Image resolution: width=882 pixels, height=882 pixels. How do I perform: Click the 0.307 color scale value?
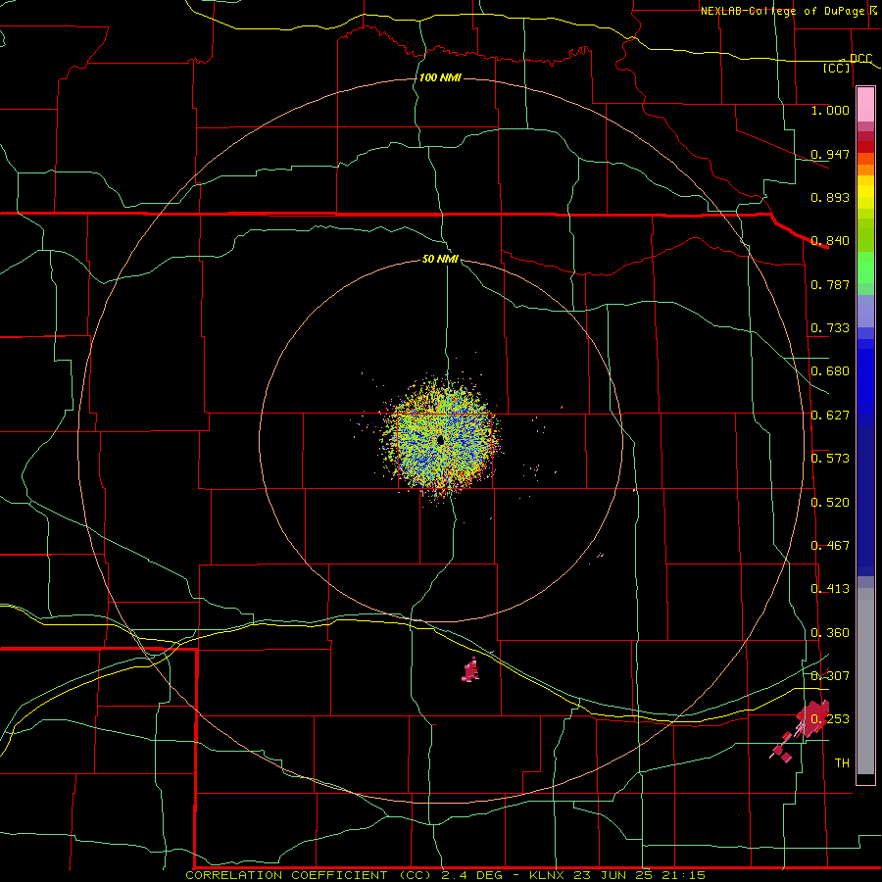pos(830,676)
